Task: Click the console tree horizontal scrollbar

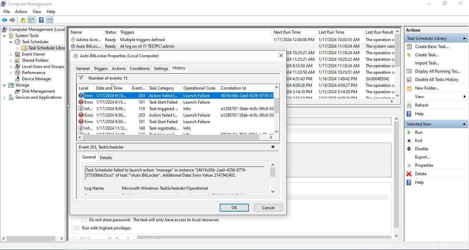Action: point(30,238)
